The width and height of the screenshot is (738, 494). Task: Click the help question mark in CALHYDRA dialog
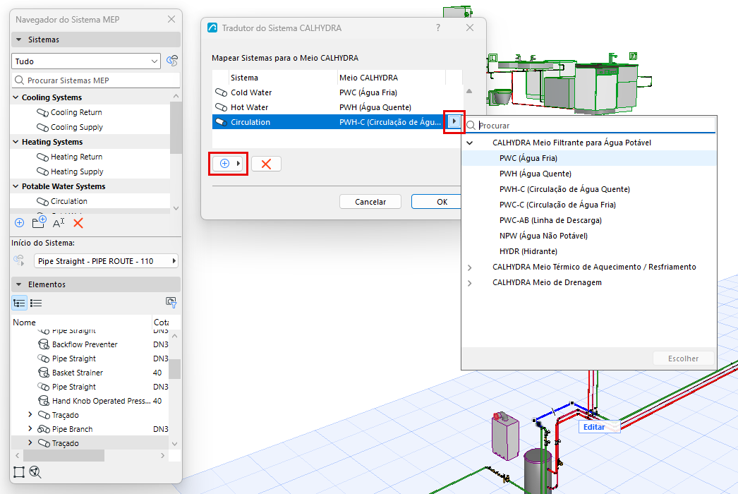[x=438, y=28]
